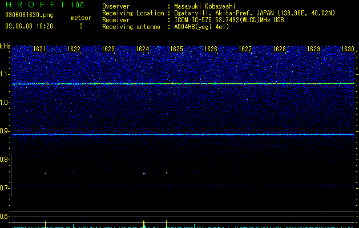Click the lower carrier line below 0.9 kHz
The image size is (359, 228).
(x=183, y=135)
